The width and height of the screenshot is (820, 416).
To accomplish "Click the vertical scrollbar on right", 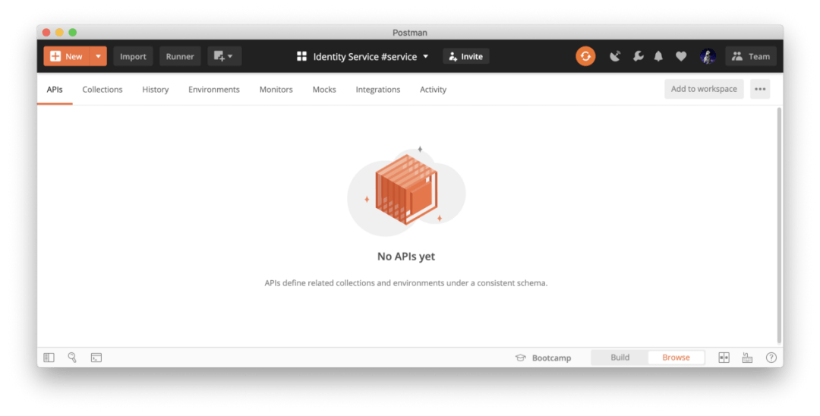I will [779, 225].
